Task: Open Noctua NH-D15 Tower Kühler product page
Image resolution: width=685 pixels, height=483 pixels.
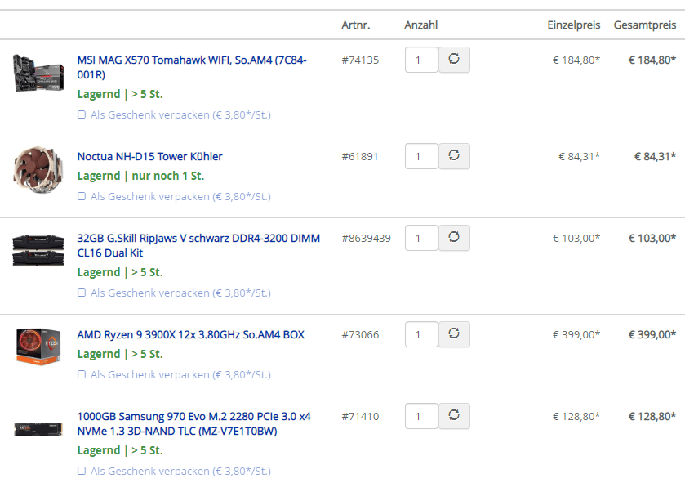Action: [x=150, y=156]
